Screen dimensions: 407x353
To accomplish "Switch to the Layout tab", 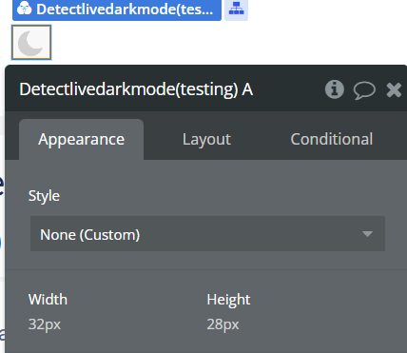I will click(x=206, y=139).
